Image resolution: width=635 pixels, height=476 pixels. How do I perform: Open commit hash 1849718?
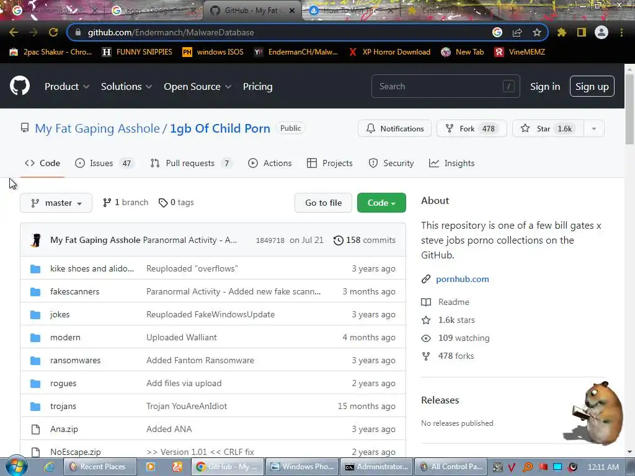pos(270,240)
